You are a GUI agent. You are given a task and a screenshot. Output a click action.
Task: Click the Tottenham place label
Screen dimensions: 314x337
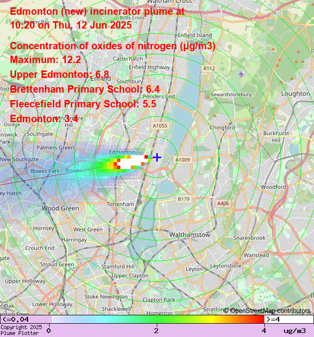click(120, 204)
